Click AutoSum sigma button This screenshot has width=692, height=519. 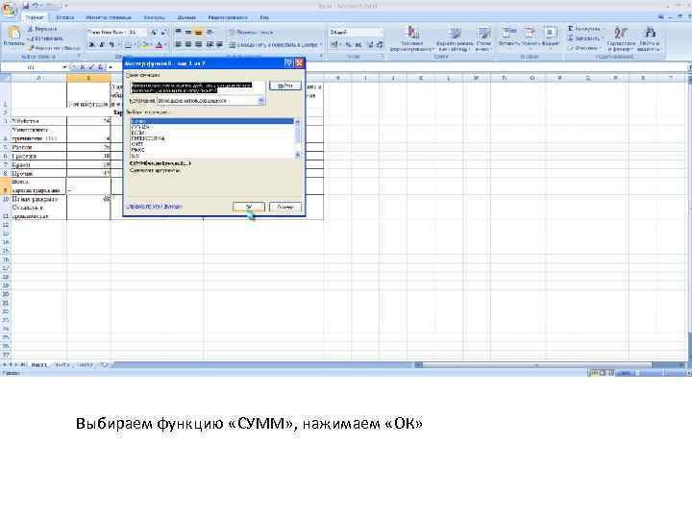click(583, 29)
